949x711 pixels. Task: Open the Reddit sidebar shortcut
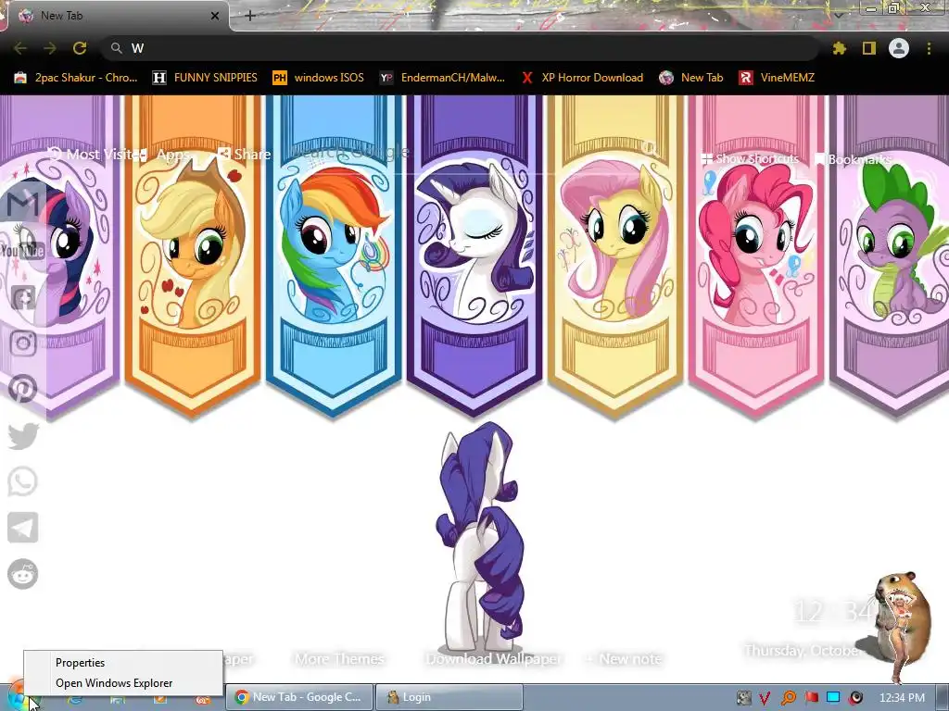click(23, 574)
